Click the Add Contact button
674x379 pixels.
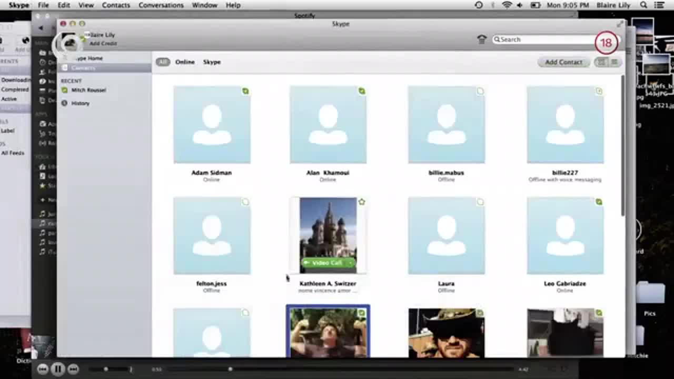(x=563, y=62)
